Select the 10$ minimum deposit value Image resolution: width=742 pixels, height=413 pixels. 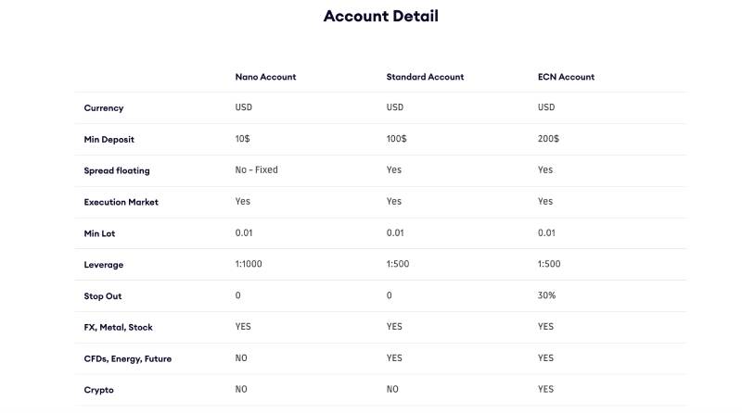tap(243, 138)
